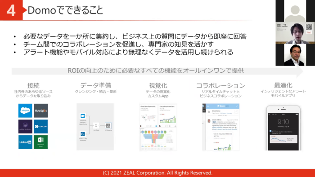
Task: Click the Concur node in data flow diagram
Action: (x=83, y=134)
